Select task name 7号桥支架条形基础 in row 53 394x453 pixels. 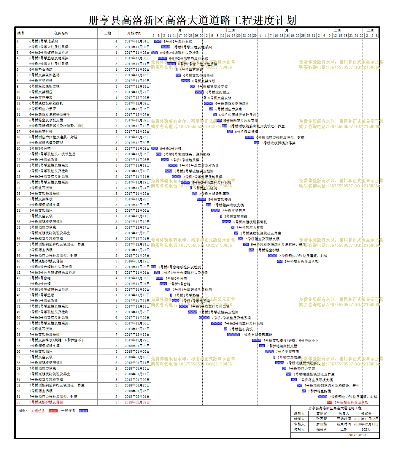pyautogui.click(x=45, y=335)
